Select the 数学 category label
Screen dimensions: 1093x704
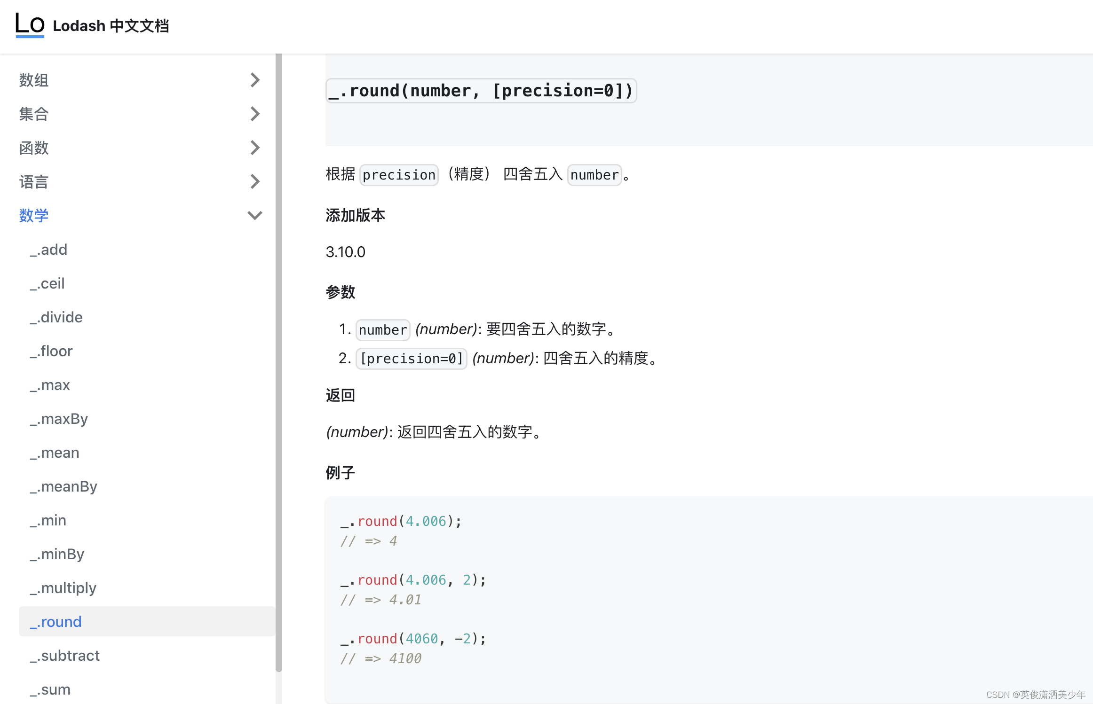pyautogui.click(x=33, y=215)
